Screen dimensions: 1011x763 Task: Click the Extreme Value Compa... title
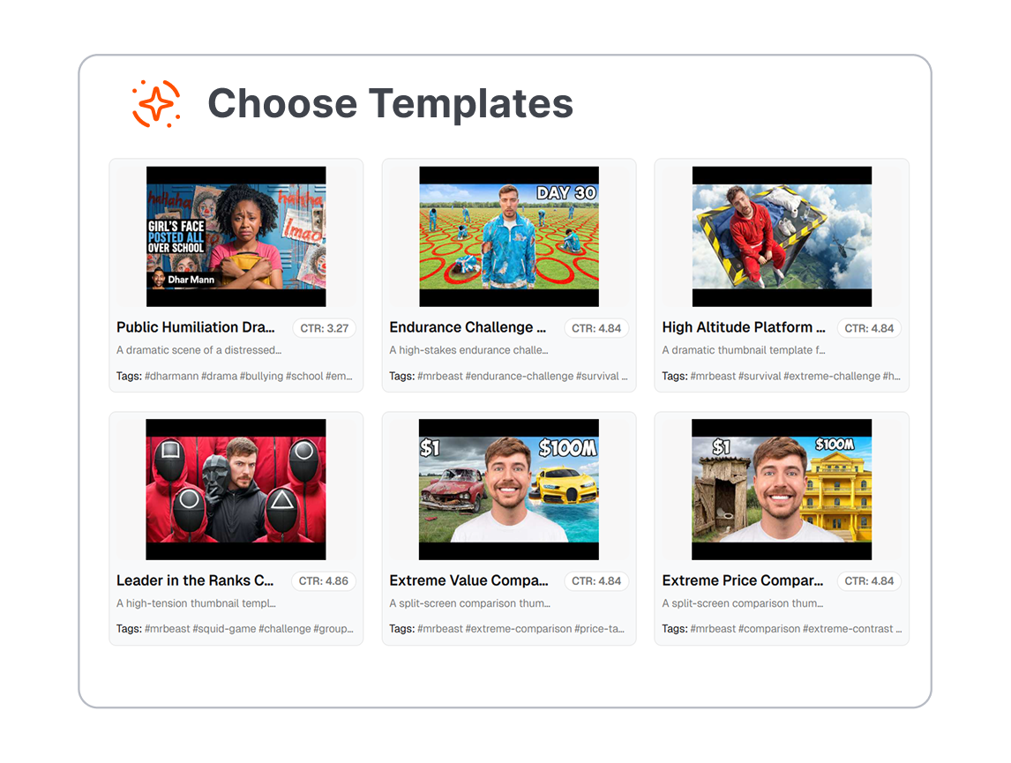point(468,580)
